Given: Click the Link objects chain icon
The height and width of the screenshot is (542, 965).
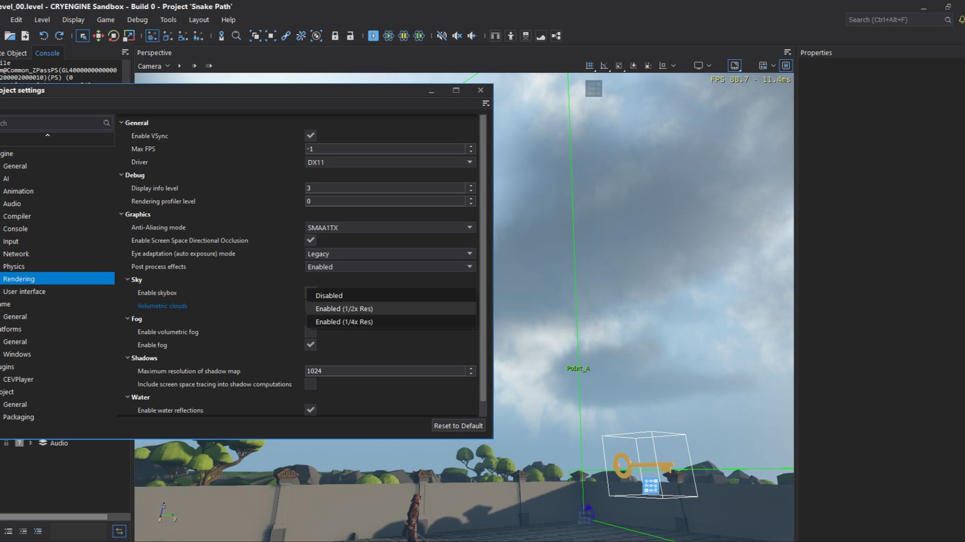Looking at the screenshot, I should 285,36.
